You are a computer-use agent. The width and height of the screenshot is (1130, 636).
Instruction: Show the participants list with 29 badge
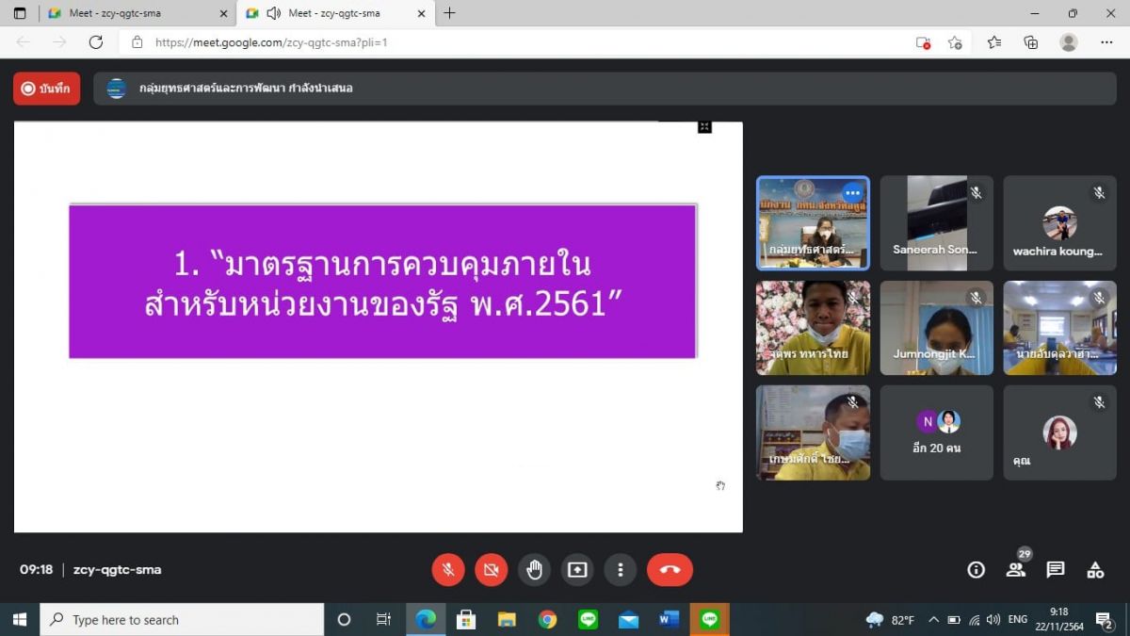click(x=1015, y=569)
